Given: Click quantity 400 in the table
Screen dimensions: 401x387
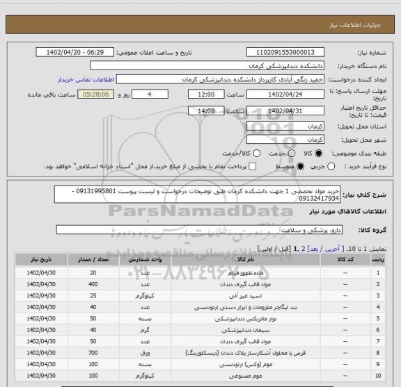Looking at the screenshot, I should tap(93, 284).
